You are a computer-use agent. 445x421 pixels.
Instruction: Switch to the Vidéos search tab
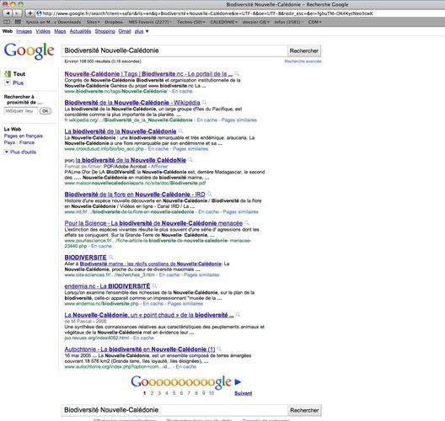coord(43,31)
